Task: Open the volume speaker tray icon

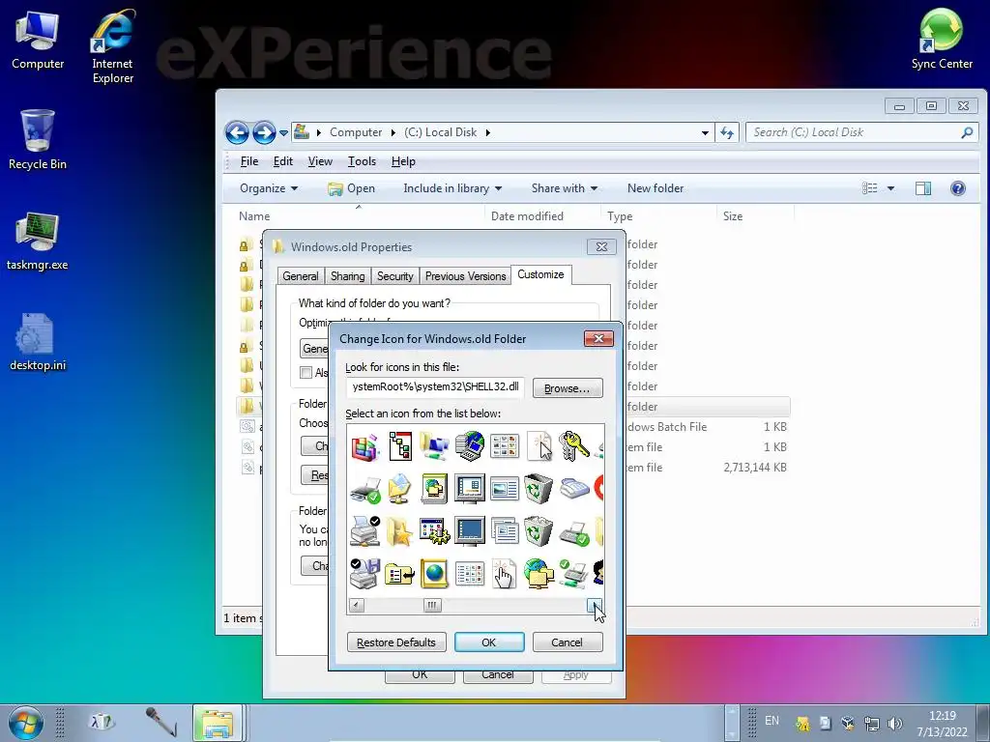Action: [x=894, y=724]
